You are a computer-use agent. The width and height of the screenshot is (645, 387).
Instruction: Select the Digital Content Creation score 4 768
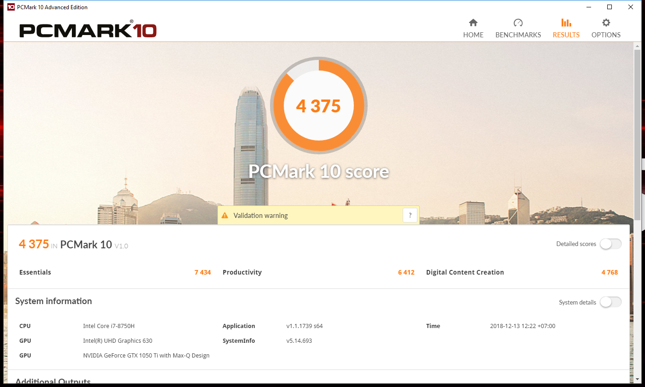(610, 272)
